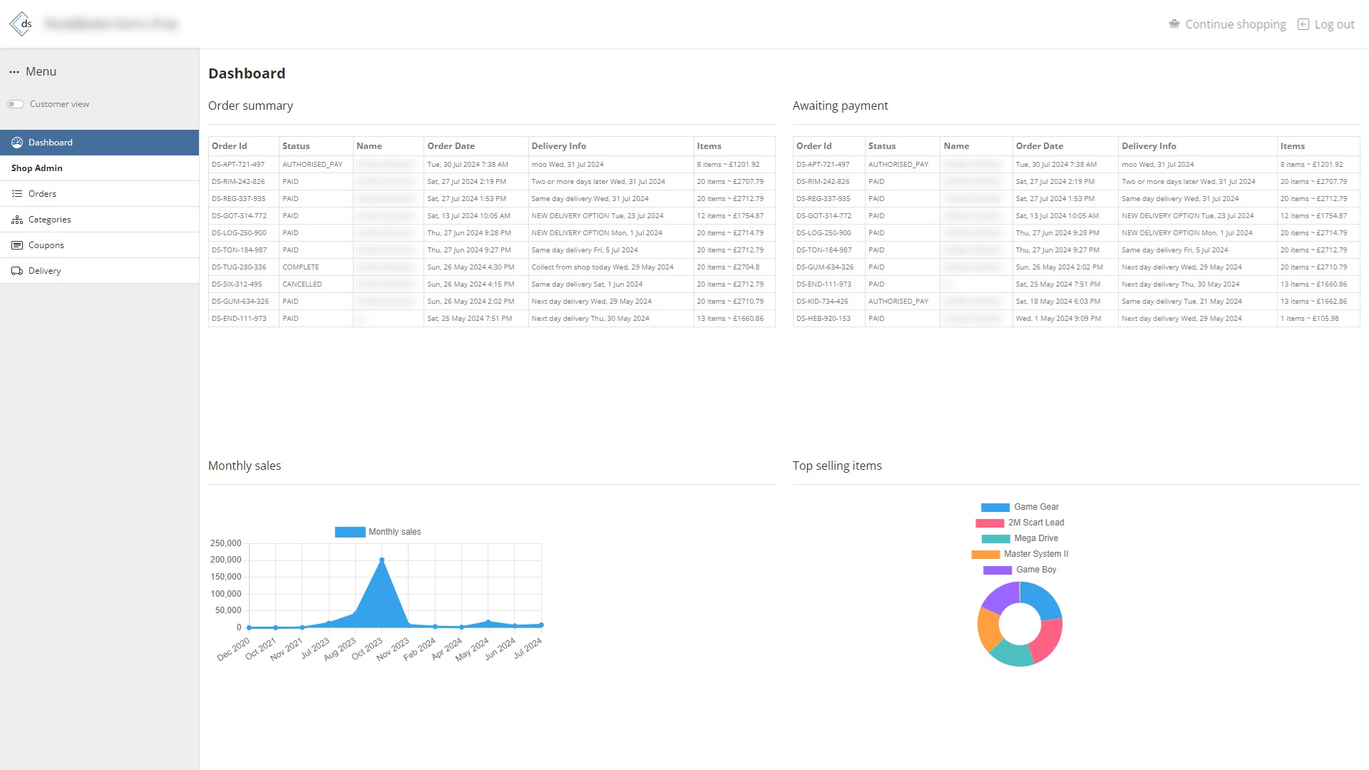Click order DS-REG-337-935 in Order summary
The width and height of the screenshot is (1369, 770).
tap(238, 199)
